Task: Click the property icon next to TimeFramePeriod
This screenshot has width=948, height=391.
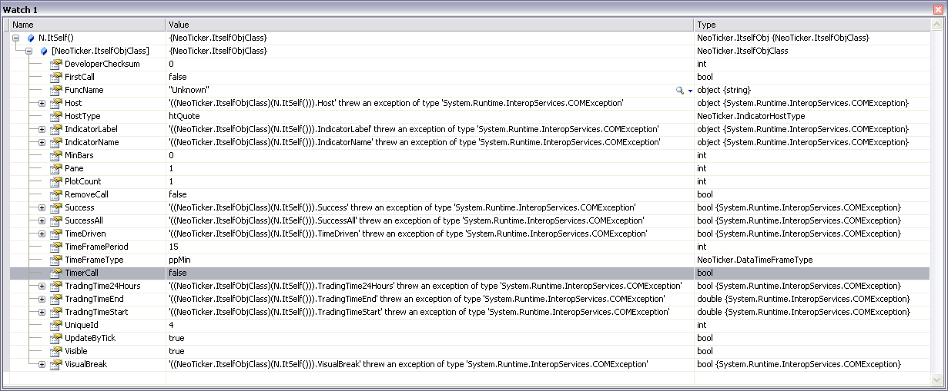Action: (55, 247)
